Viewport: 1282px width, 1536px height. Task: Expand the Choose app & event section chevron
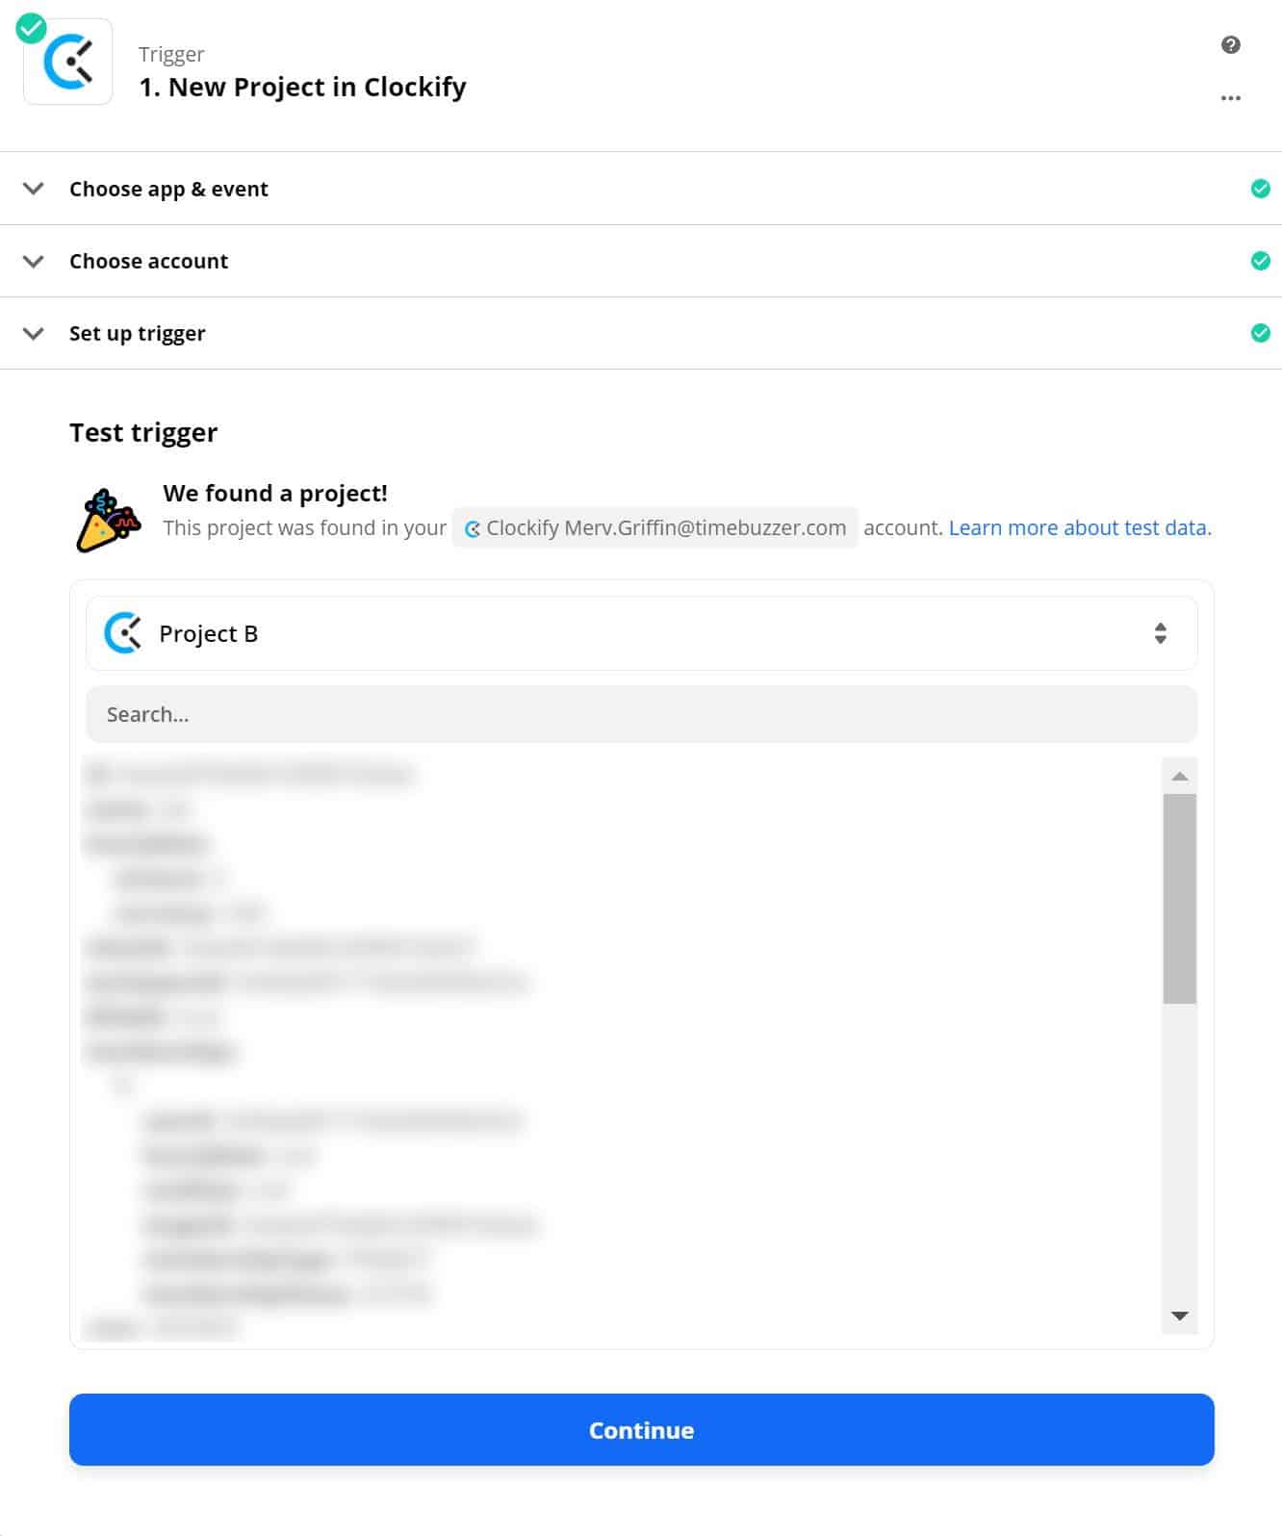(x=34, y=189)
